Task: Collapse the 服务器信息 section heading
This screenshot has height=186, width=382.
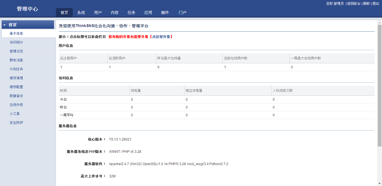Action: click(67, 126)
